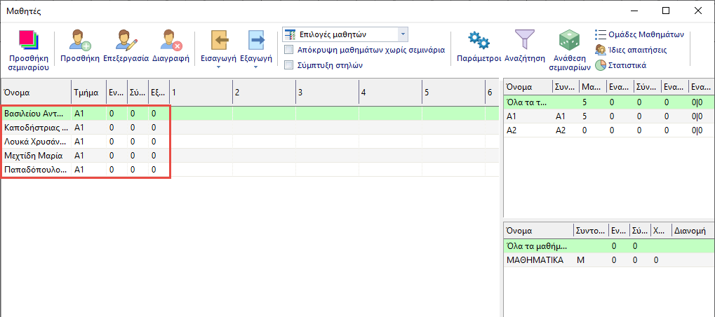Click the Τμήμα column header
The image size is (715, 317).
(x=88, y=93)
